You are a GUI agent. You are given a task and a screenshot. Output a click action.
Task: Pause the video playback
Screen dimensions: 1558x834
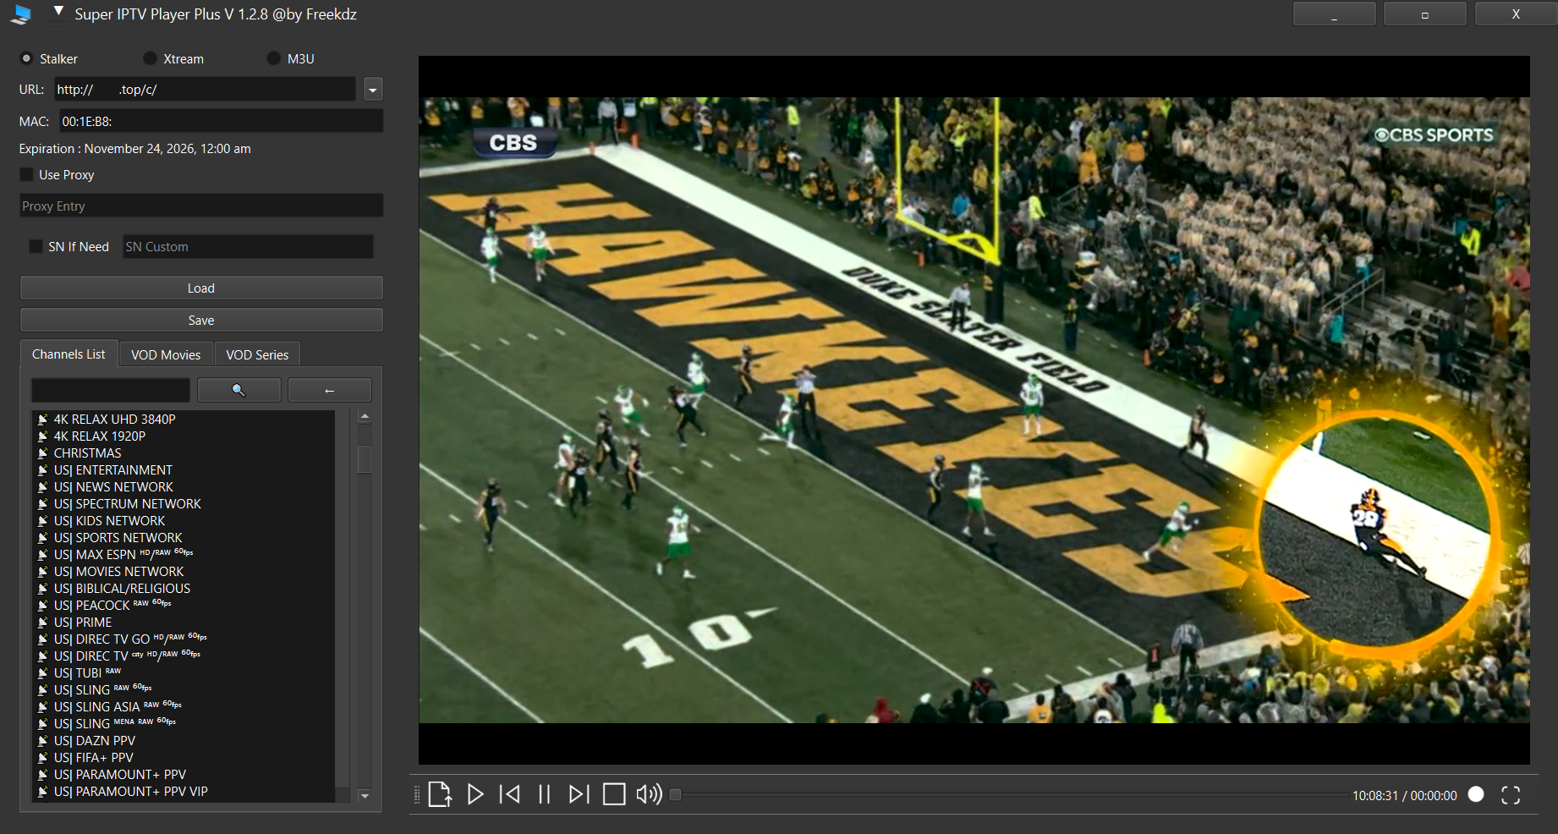(x=545, y=794)
